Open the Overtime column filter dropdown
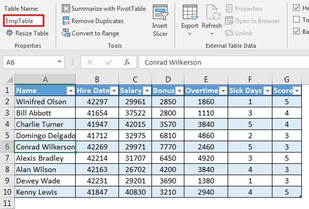Screen dimensions: 309x209 (x=223, y=91)
